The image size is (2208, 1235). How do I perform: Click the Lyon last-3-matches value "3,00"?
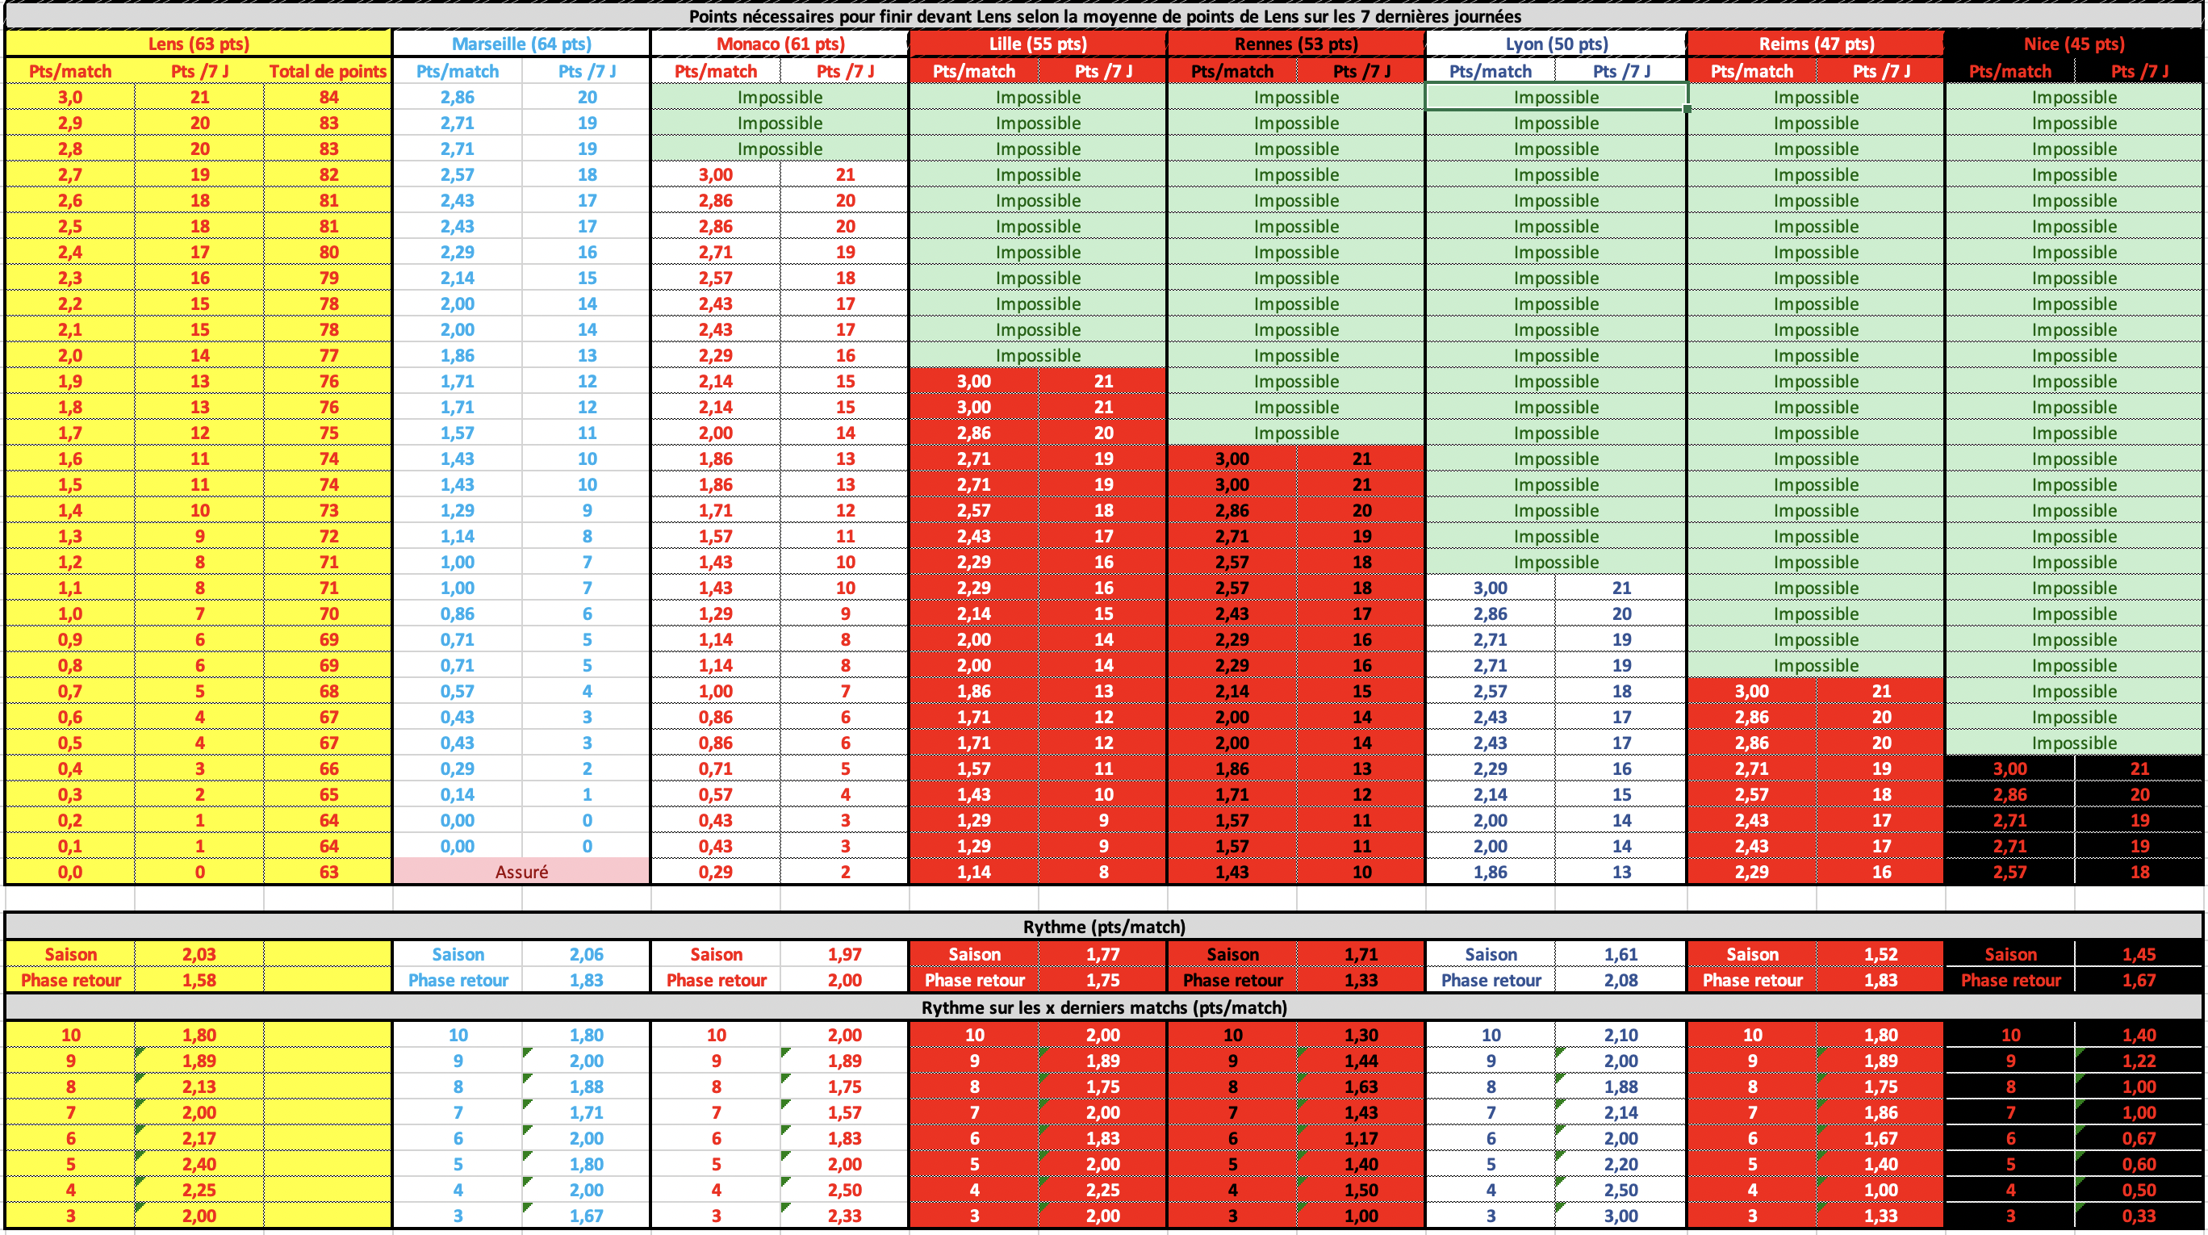point(1620,1216)
